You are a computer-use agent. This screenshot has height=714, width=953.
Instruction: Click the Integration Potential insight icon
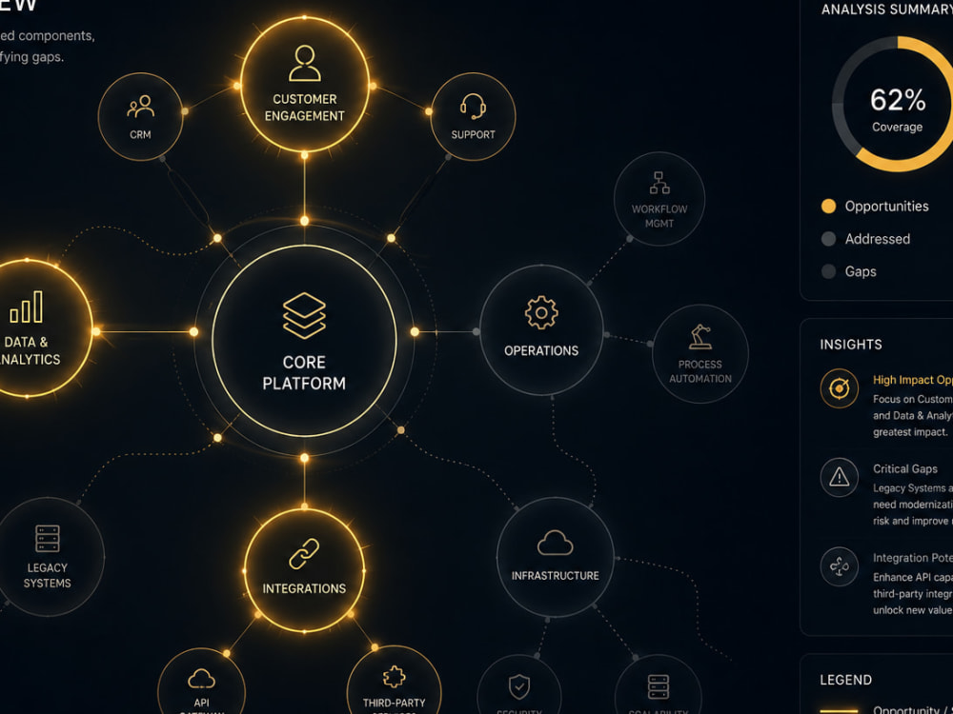(x=840, y=567)
